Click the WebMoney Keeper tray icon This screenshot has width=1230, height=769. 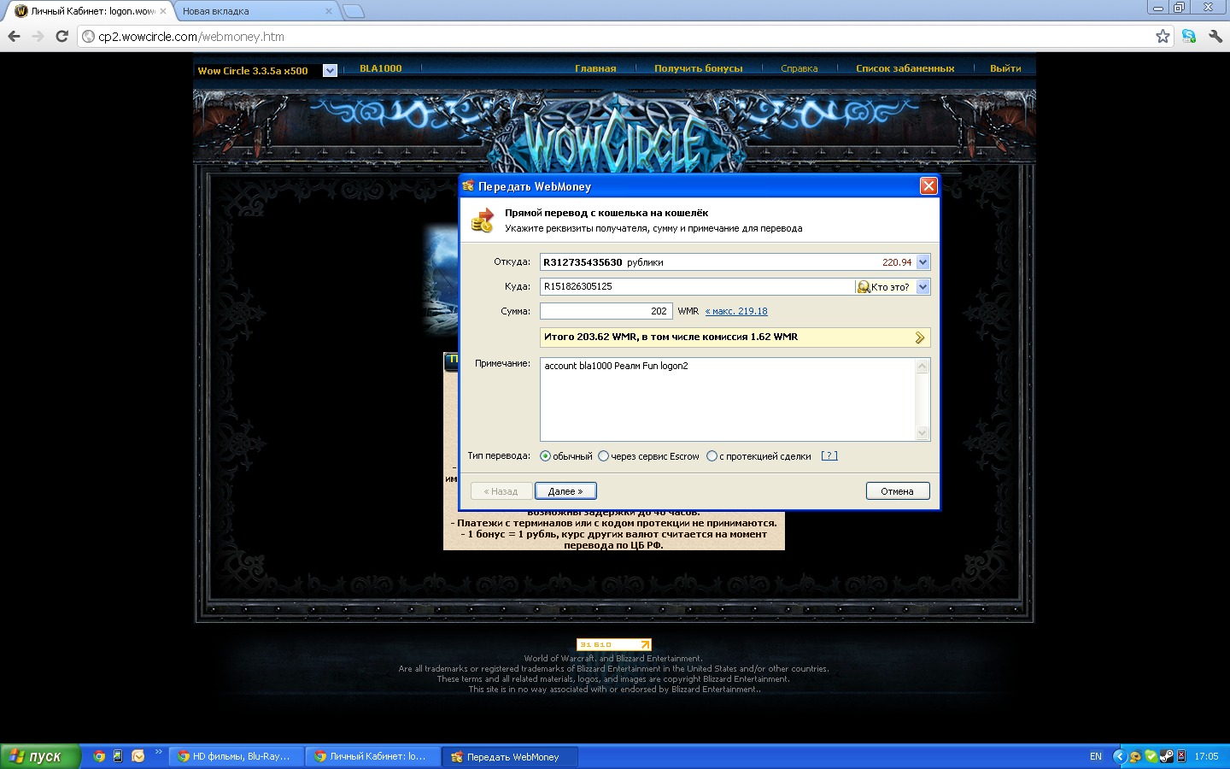(x=1135, y=756)
